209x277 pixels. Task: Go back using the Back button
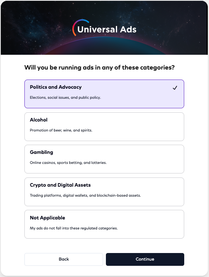(64, 259)
